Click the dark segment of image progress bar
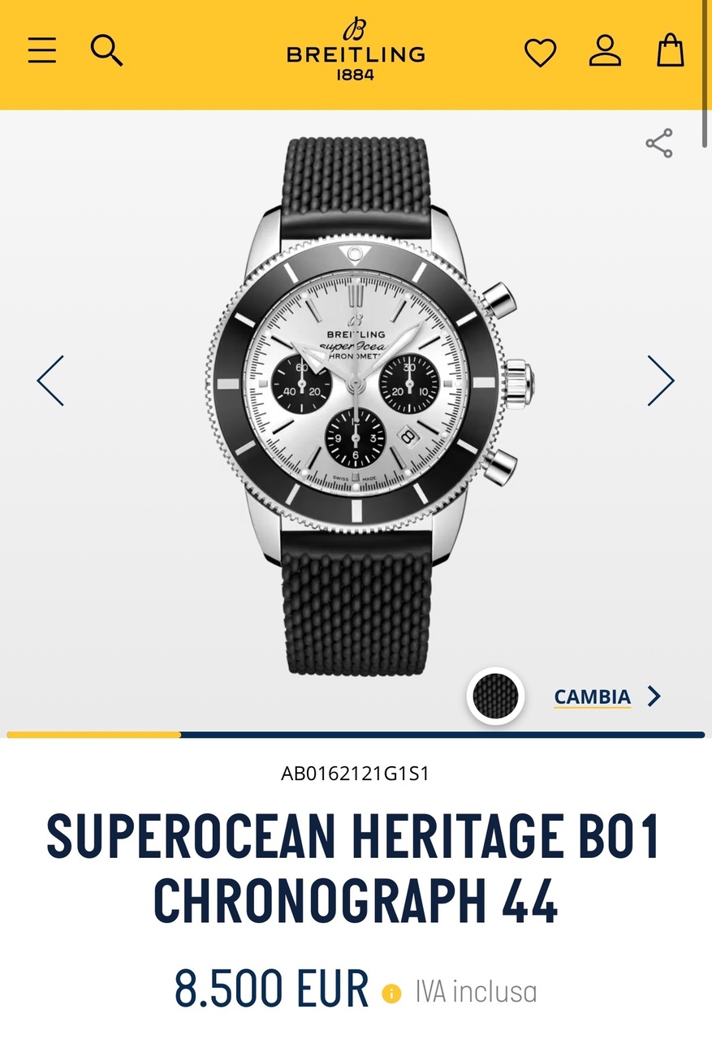Viewport: 712px width, 1039px height. 442,735
